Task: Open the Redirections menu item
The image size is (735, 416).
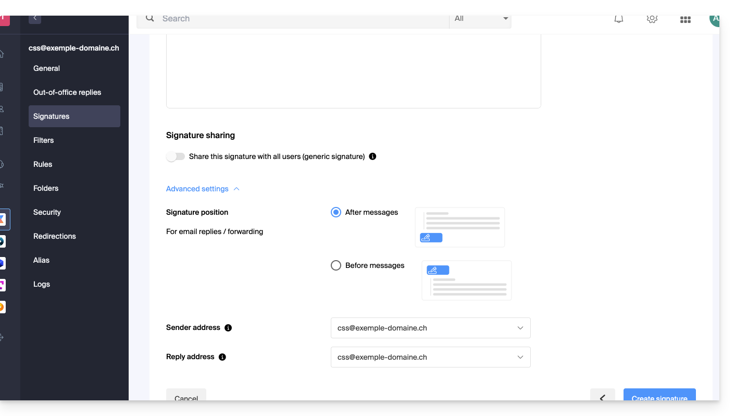Action: pos(55,236)
